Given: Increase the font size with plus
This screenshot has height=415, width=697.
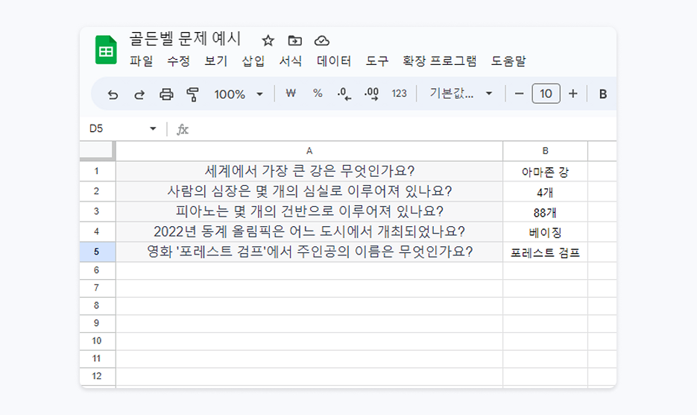Looking at the screenshot, I should pyautogui.click(x=573, y=93).
